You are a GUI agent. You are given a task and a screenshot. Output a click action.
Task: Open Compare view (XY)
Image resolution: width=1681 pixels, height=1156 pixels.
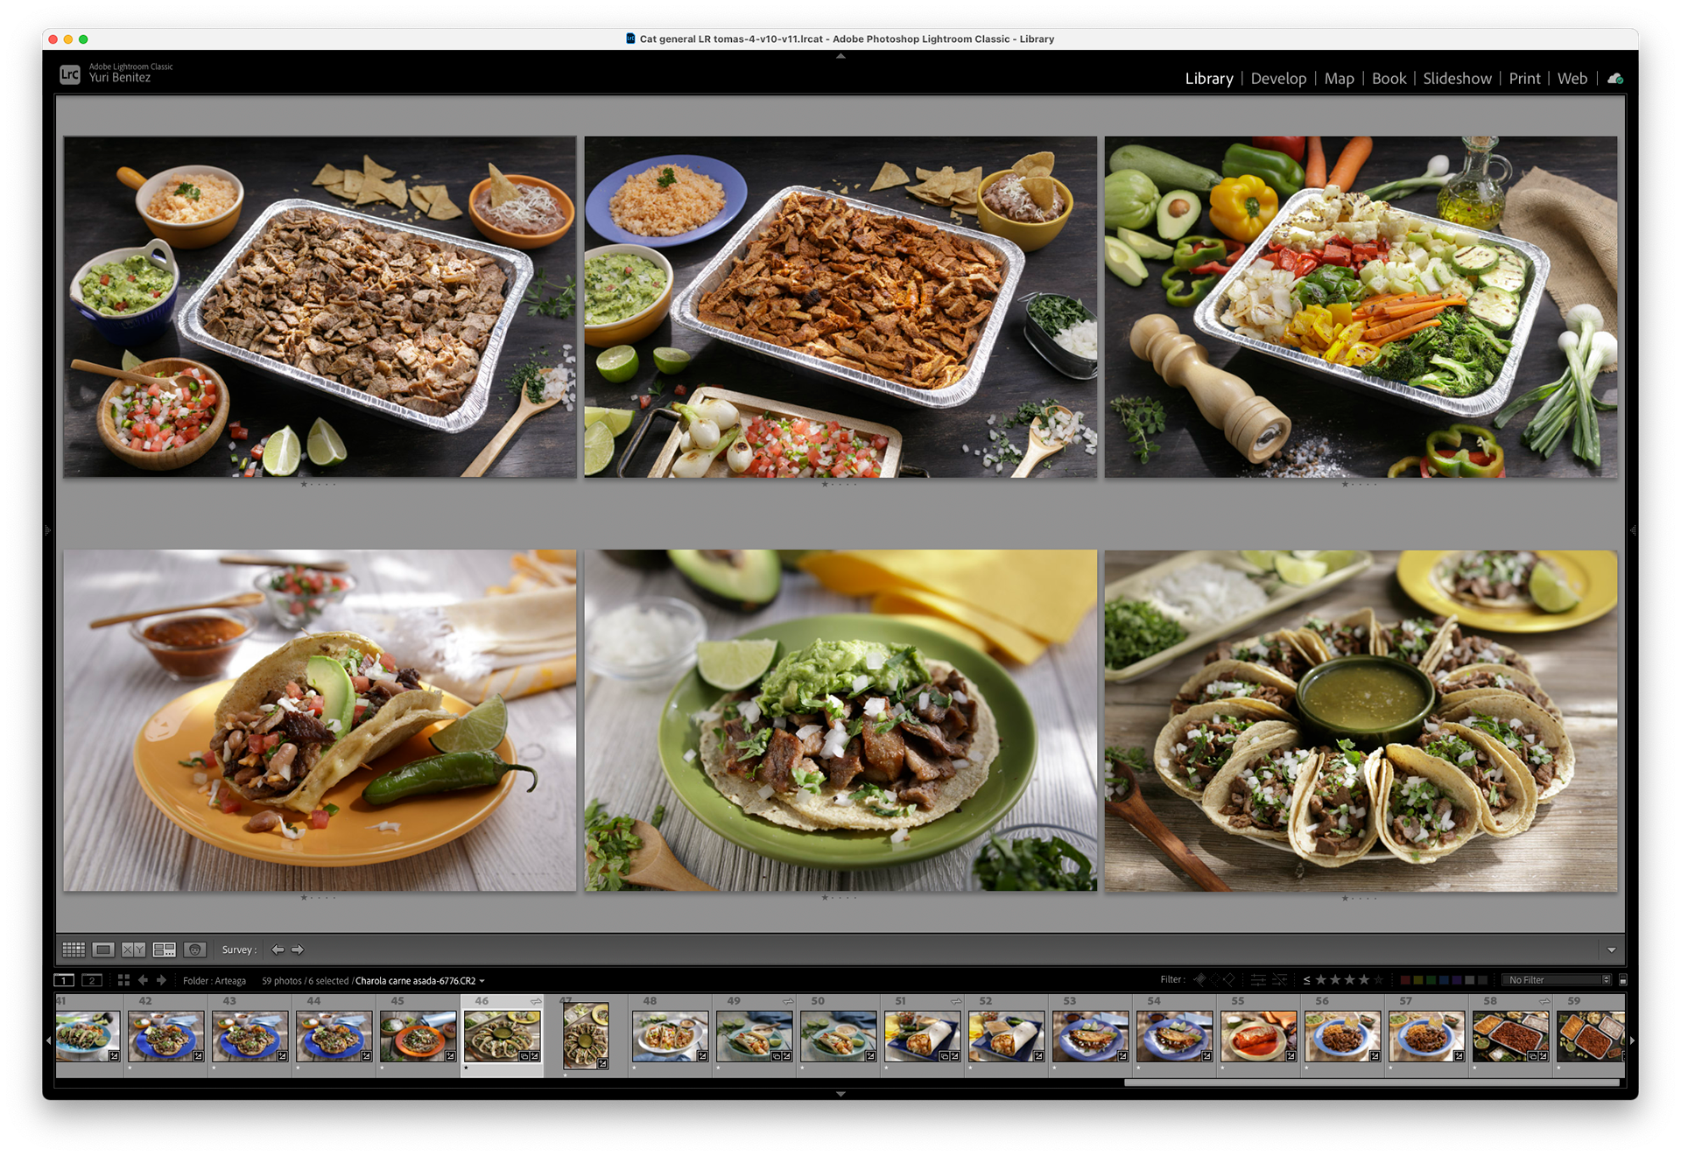point(133,949)
